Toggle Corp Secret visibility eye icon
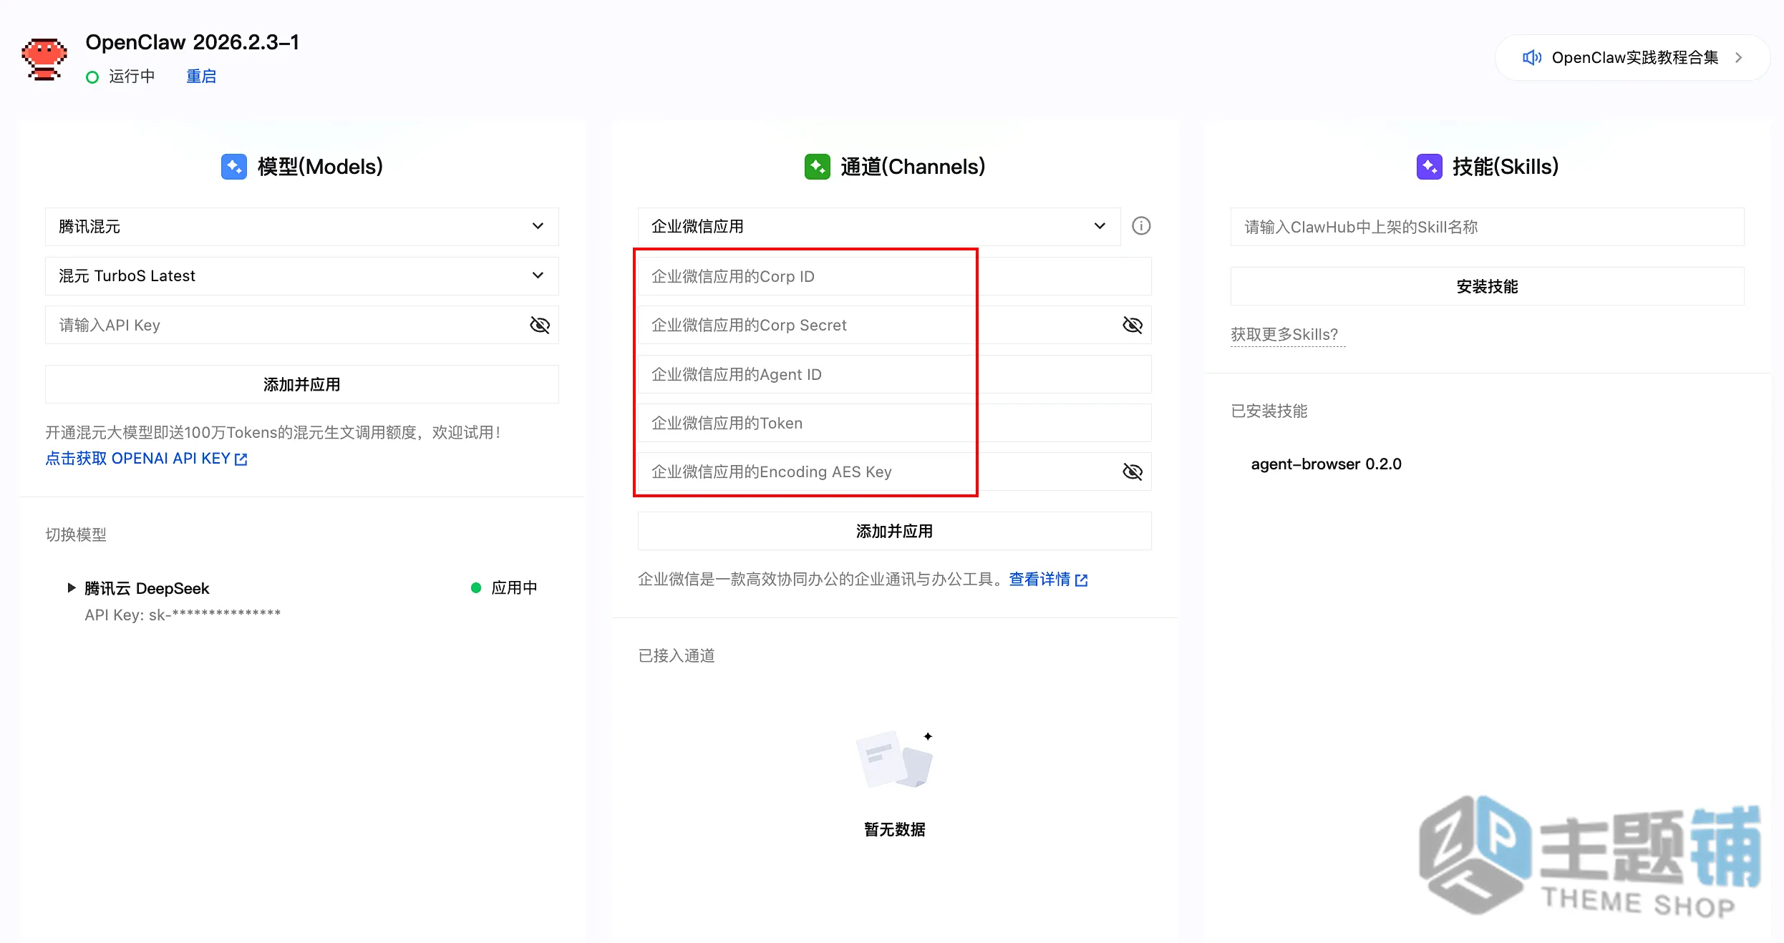Screen dimensions: 1784x943 click(1133, 326)
